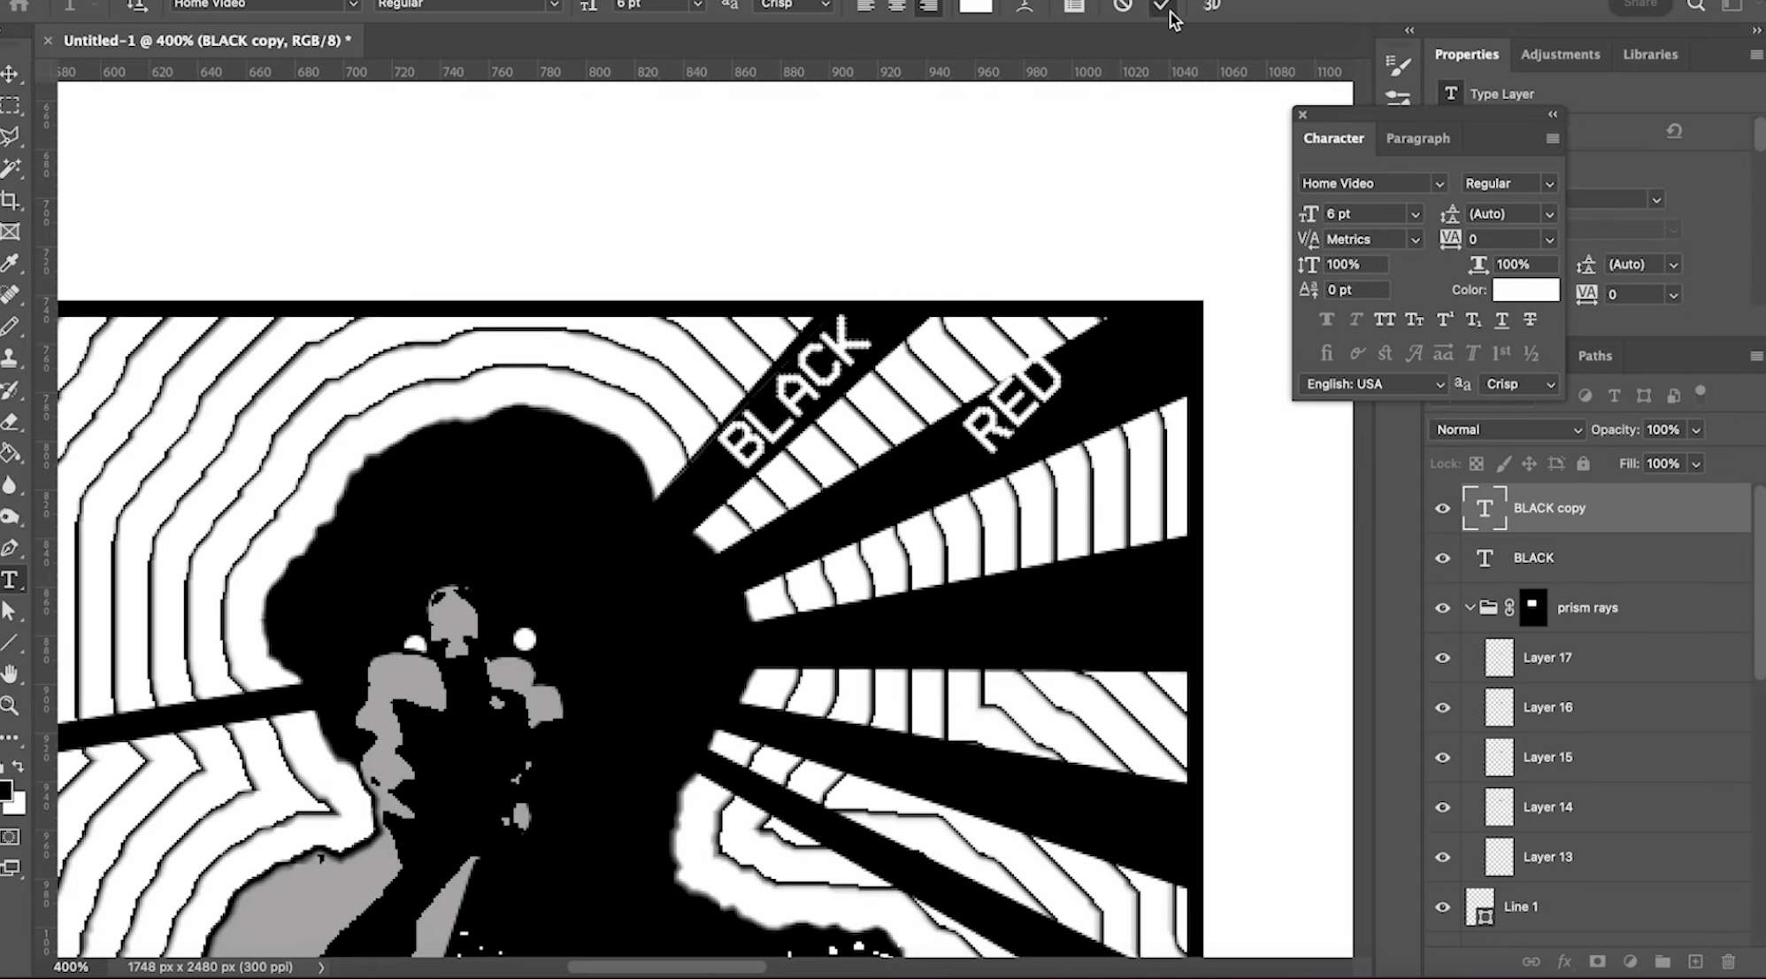Click the Faux Bold style icon
This screenshot has width=1766, height=979.
pos(1326,320)
